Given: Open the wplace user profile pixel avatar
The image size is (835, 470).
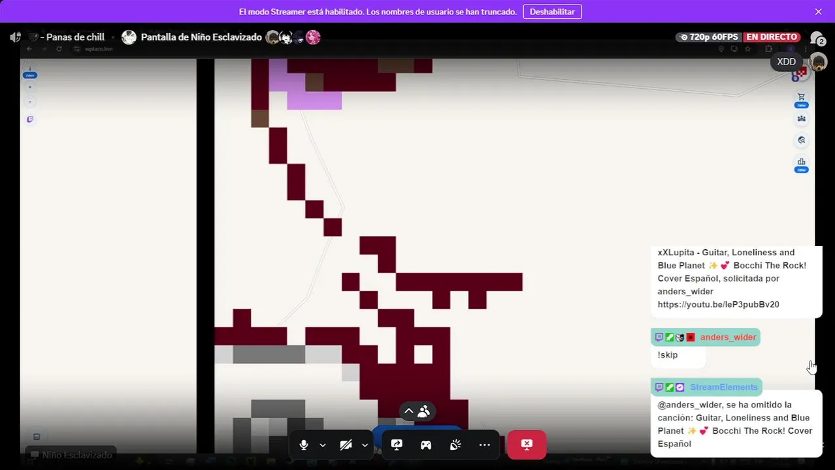Looking at the screenshot, I should 800,73.
